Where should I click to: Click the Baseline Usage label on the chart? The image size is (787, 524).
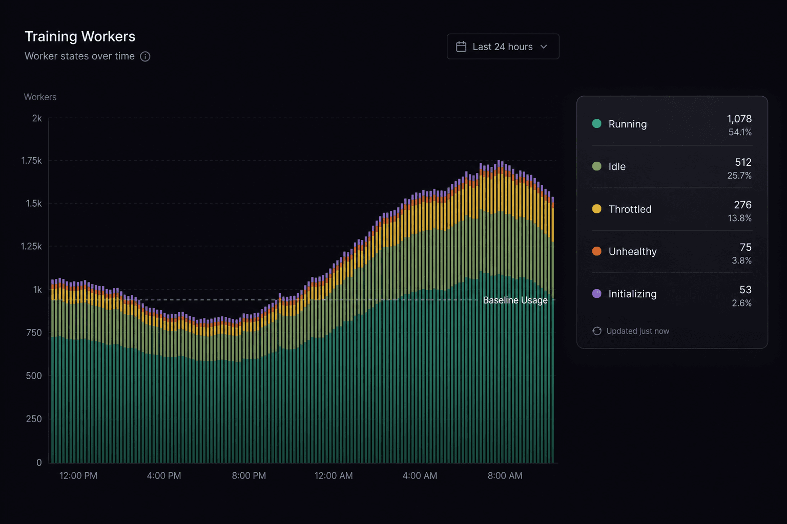515,300
